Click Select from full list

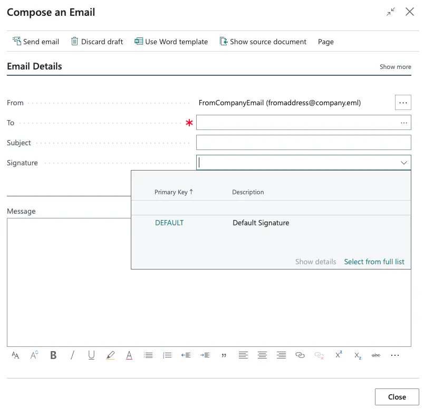click(x=374, y=262)
